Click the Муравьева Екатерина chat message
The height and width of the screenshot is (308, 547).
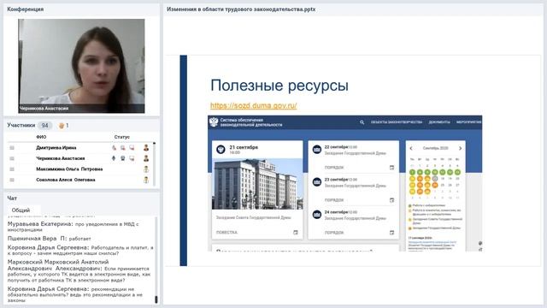[74, 227]
